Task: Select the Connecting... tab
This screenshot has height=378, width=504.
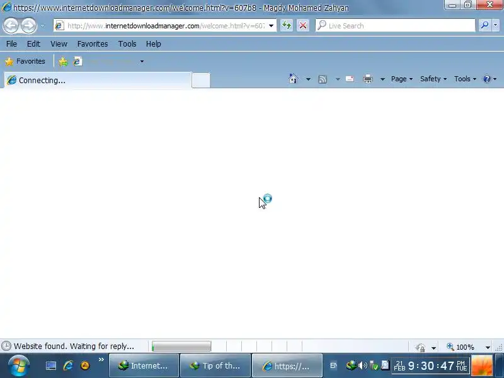Action: tap(98, 80)
